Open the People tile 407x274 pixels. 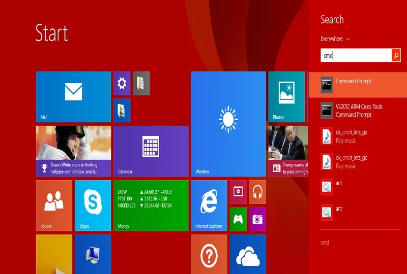coord(54,205)
